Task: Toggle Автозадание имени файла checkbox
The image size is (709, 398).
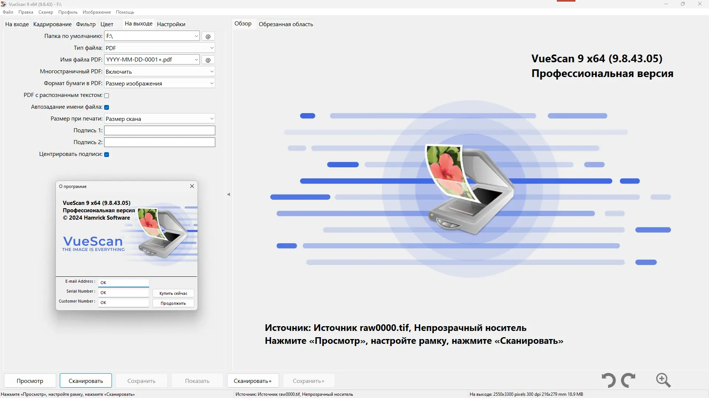Action: tap(107, 107)
